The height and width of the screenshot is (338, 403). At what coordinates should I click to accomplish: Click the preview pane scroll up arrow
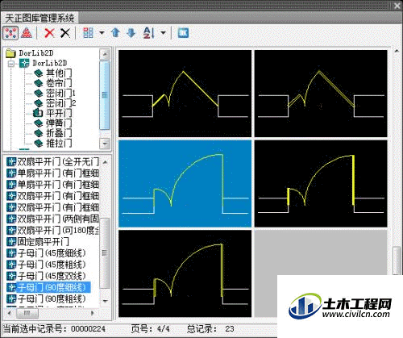(397, 51)
